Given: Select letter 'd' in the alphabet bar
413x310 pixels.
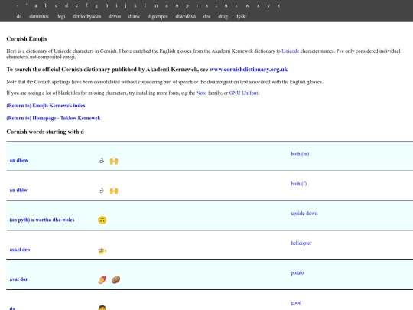Looking at the screenshot, I should [67, 5].
